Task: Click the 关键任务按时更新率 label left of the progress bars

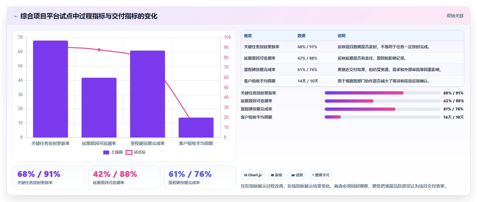Action: pyautogui.click(x=258, y=93)
